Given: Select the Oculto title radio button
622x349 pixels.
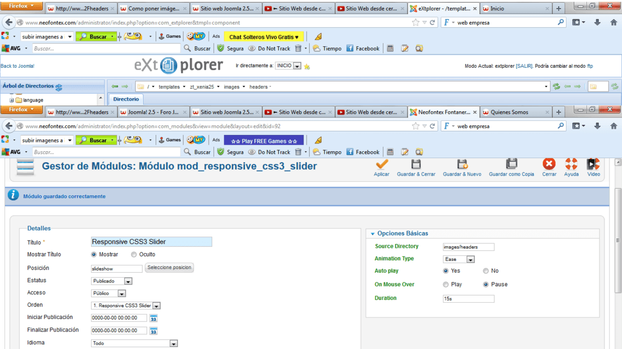Looking at the screenshot, I should [x=134, y=255].
